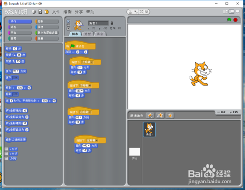Open the 帮助 menu
The width and height of the screenshot is (245, 190).
click(x=90, y=12)
